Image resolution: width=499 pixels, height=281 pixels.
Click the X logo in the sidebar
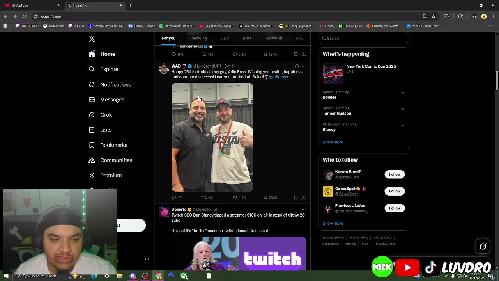[x=92, y=39]
